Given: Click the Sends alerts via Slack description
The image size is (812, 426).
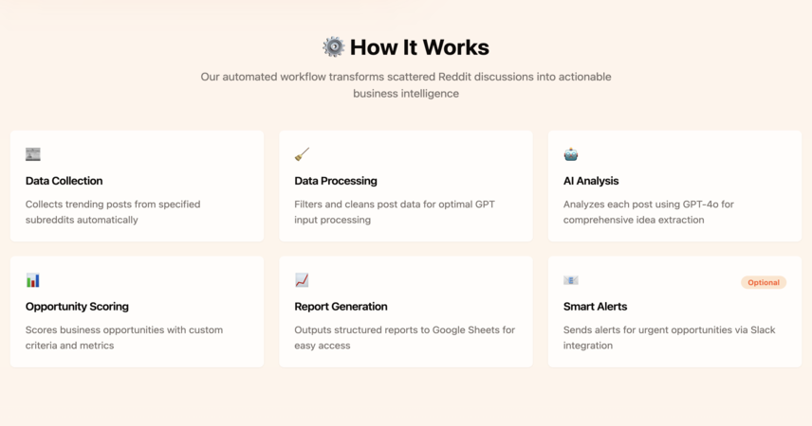Looking at the screenshot, I should 669,338.
